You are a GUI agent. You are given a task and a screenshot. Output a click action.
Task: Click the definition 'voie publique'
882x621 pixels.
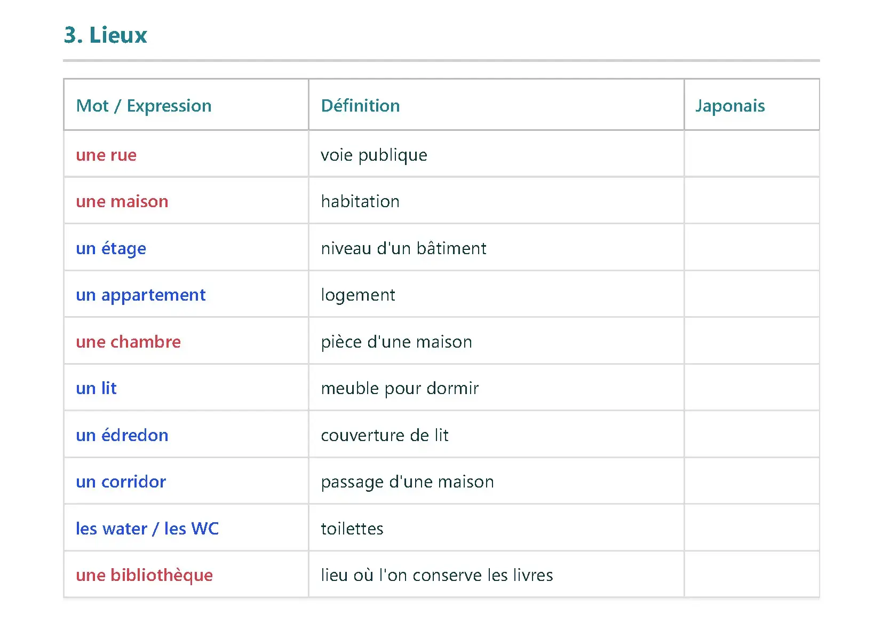click(374, 155)
